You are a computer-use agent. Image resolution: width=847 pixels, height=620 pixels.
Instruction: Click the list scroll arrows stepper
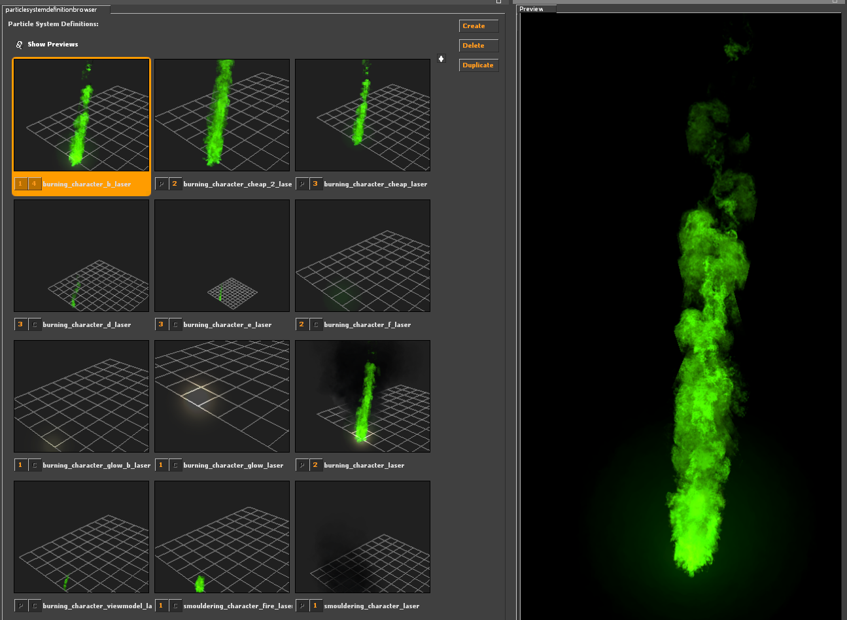click(441, 59)
